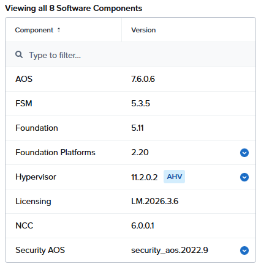Viewport: 261px width, 267px height.
Task: Expand the Hypervisor row details
Action: (x=244, y=177)
